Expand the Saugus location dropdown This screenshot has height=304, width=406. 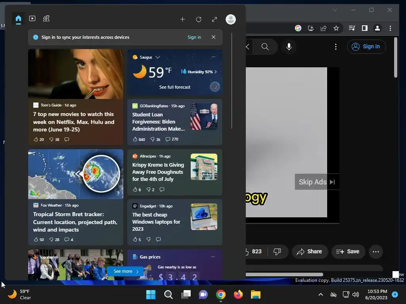[x=157, y=57]
